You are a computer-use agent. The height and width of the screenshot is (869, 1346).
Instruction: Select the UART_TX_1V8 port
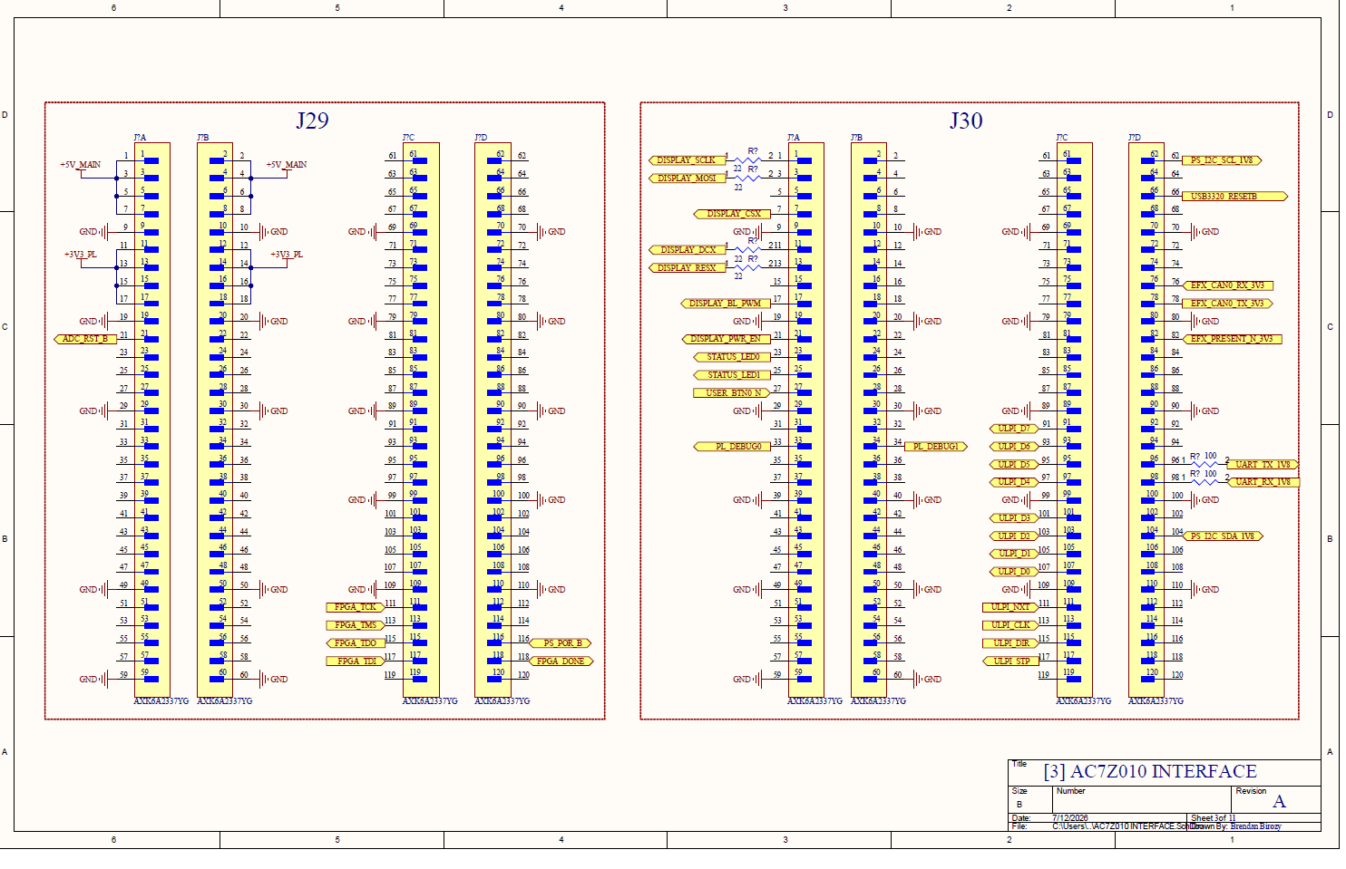click(x=1263, y=465)
